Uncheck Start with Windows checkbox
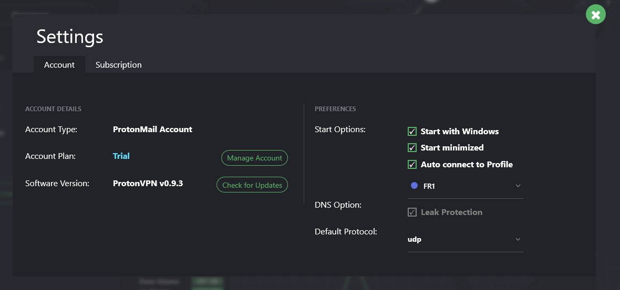620x290 pixels. (412, 132)
